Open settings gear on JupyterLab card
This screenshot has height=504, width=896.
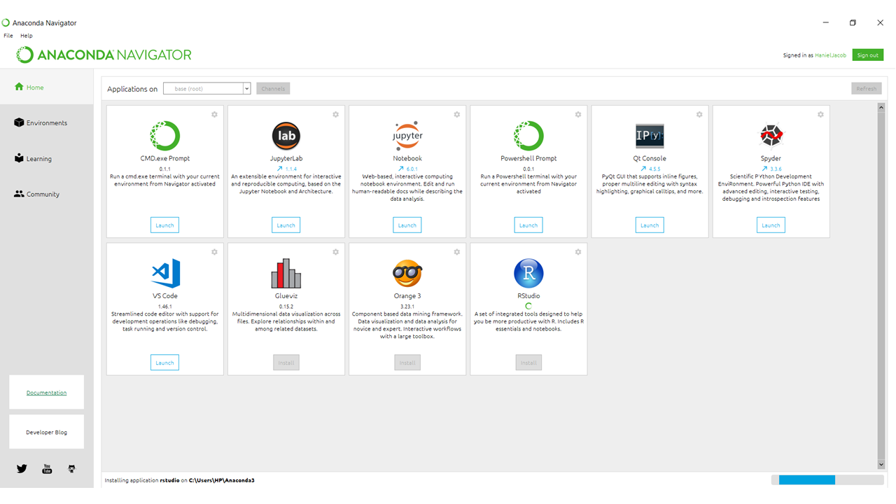335,115
